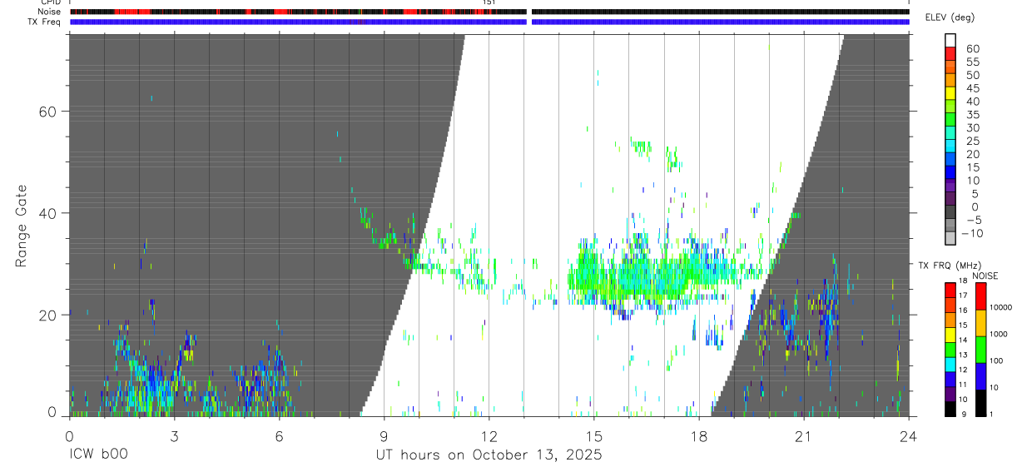Click the '35' elevation colorbar label
This screenshot has height=472, width=1022.
tap(972, 115)
